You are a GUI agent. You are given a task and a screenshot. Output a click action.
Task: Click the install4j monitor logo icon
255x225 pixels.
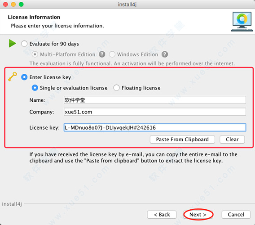point(242,22)
